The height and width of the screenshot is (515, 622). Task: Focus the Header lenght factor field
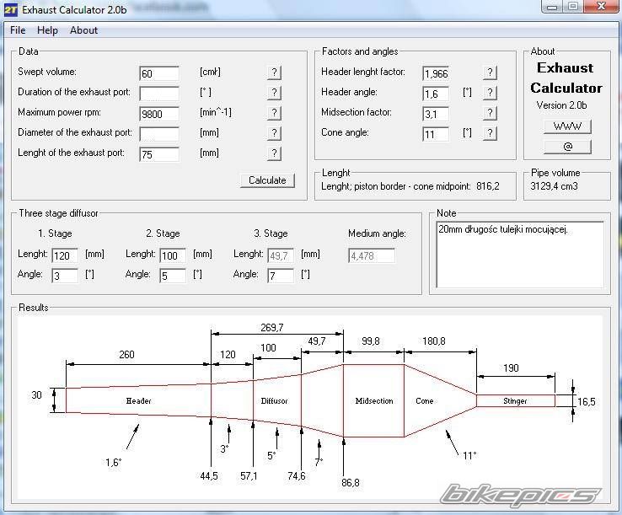(436, 74)
